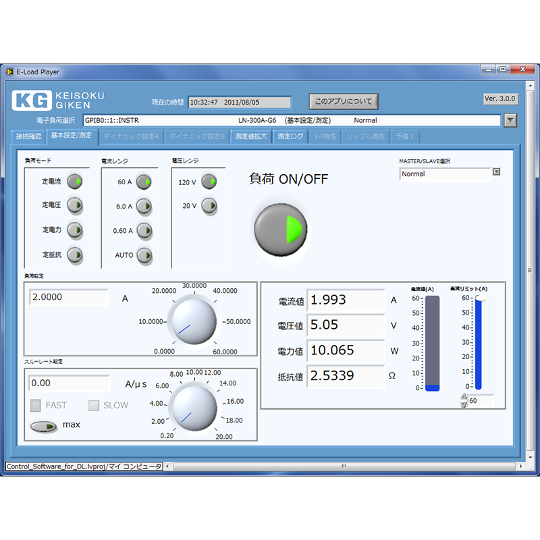Image resolution: width=540 pixels, height=540 pixels.
Task: Expand the MASTER/SLAVE selection dropdown
Action: tap(497, 172)
